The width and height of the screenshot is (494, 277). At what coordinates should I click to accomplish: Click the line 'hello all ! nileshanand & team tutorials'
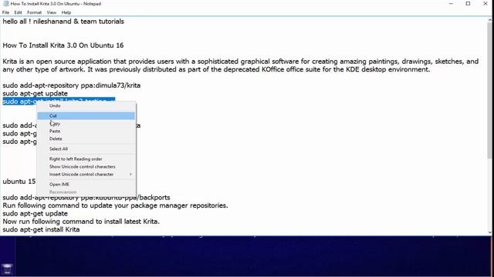pos(63,22)
